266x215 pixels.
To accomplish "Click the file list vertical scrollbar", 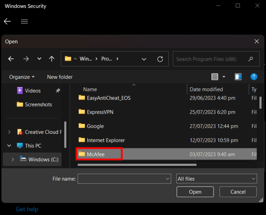I will point(260,103).
